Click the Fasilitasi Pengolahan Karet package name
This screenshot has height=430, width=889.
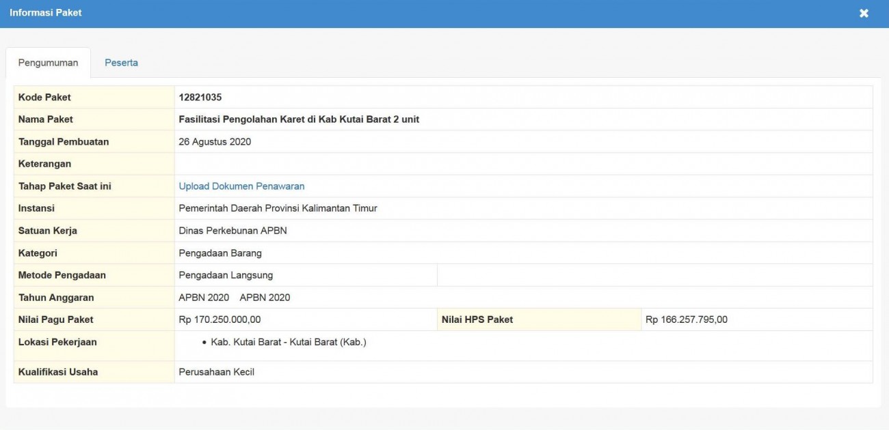pos(299,119)
